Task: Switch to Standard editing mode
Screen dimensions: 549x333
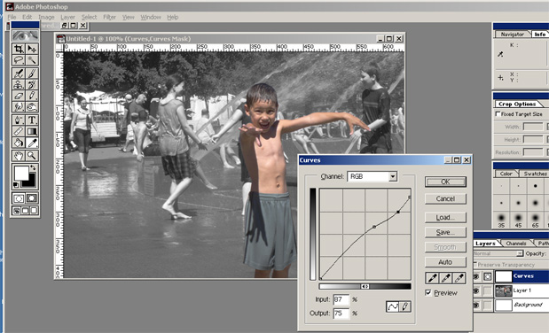Action: [19, 198]
